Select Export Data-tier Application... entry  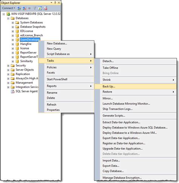point(136,138)
